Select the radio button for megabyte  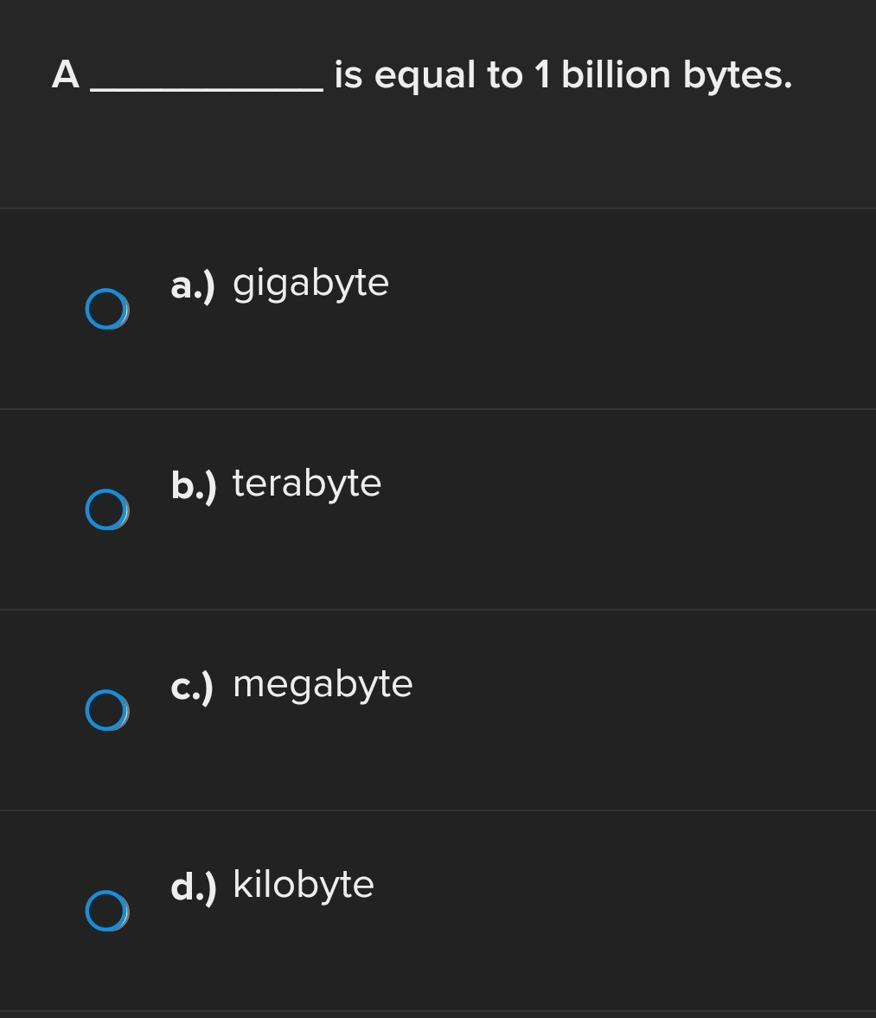106,711
